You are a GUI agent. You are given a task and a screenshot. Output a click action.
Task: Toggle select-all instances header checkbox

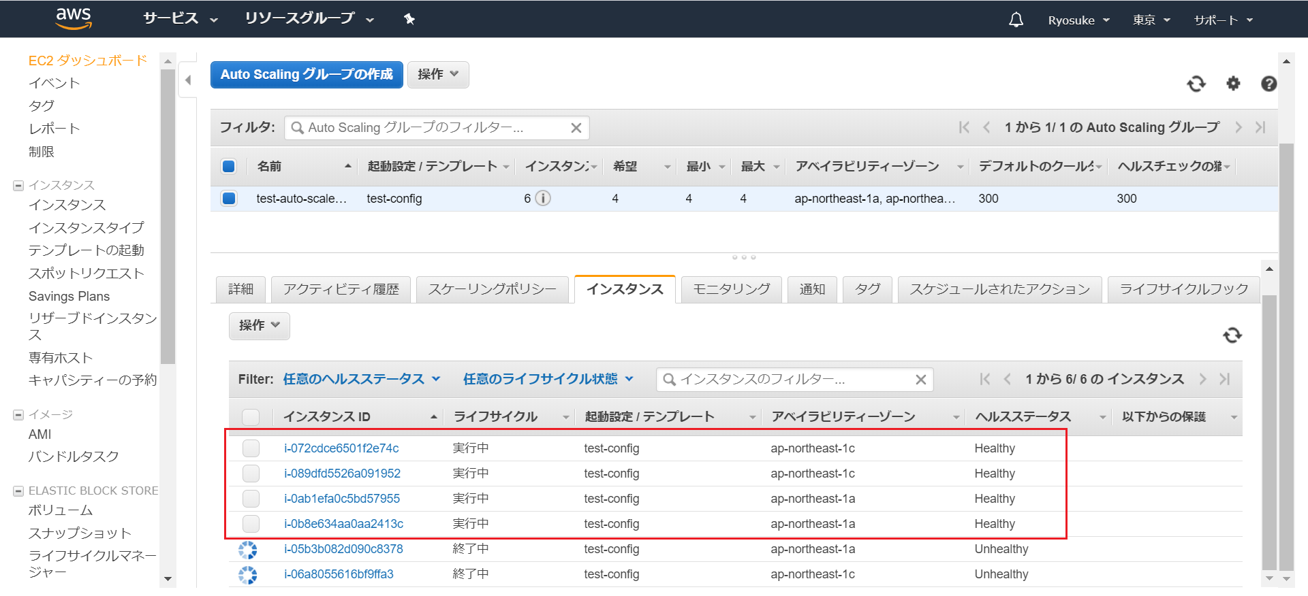[x=251, y=416]
